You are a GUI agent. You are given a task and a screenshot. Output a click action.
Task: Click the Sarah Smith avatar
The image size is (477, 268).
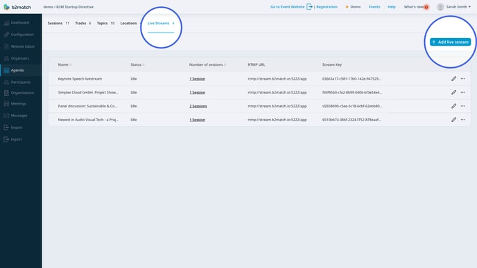pyautogui.click(x=440, y=7)
